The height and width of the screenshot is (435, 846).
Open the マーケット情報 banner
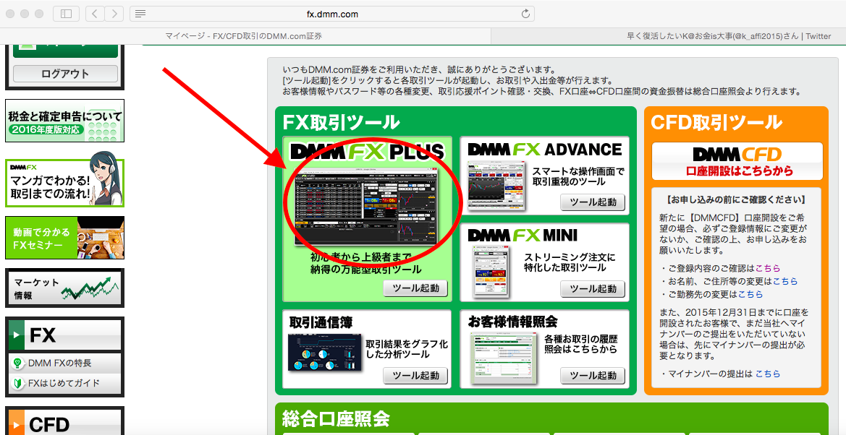[64, 288]
